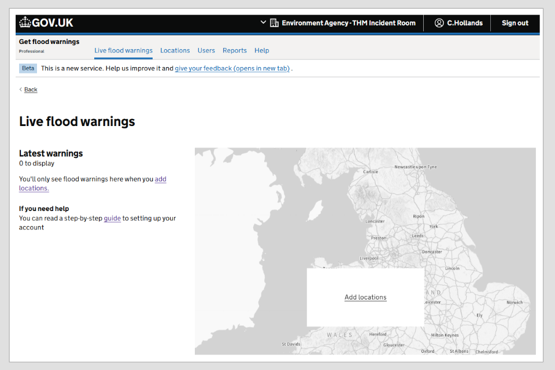Click the Beta phase tag
This screenshot has width=555, height=370.
tap(28, 68)
